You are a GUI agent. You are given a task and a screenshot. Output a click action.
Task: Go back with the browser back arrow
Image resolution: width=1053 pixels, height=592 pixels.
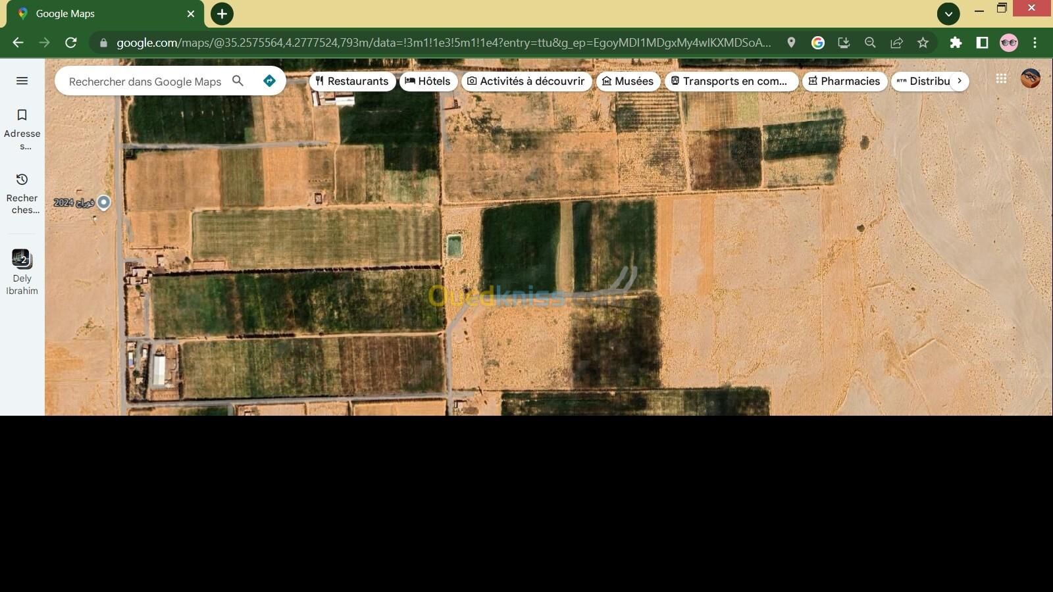[18, 43]
